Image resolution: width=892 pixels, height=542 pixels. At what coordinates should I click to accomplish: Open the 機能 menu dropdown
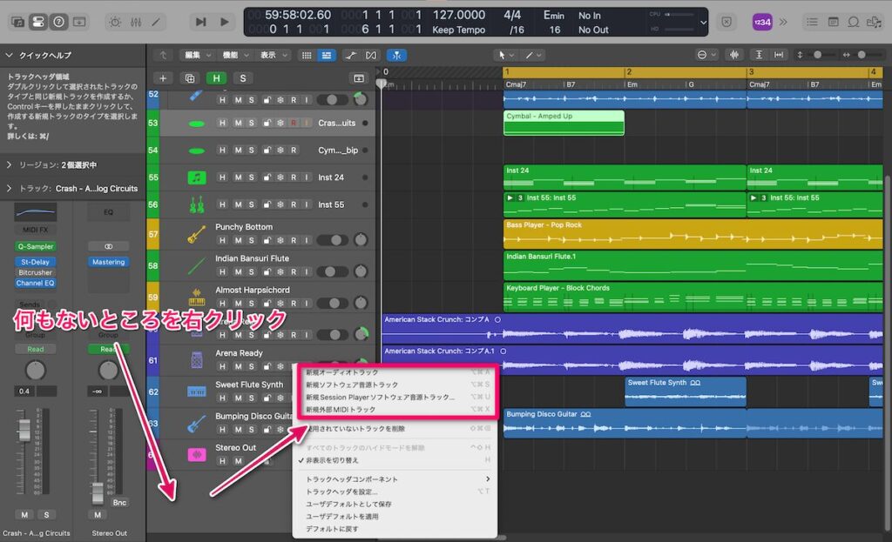coord(235,55)
